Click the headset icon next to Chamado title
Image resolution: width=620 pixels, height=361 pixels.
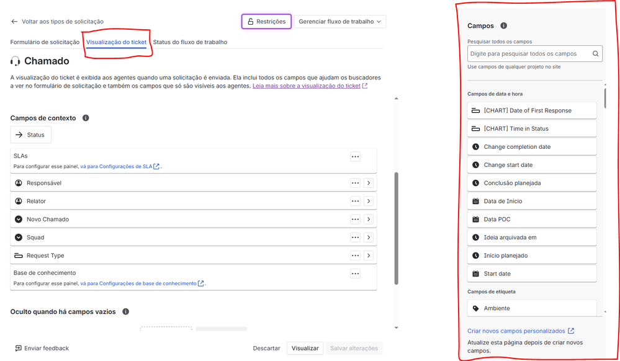(15, 61)
